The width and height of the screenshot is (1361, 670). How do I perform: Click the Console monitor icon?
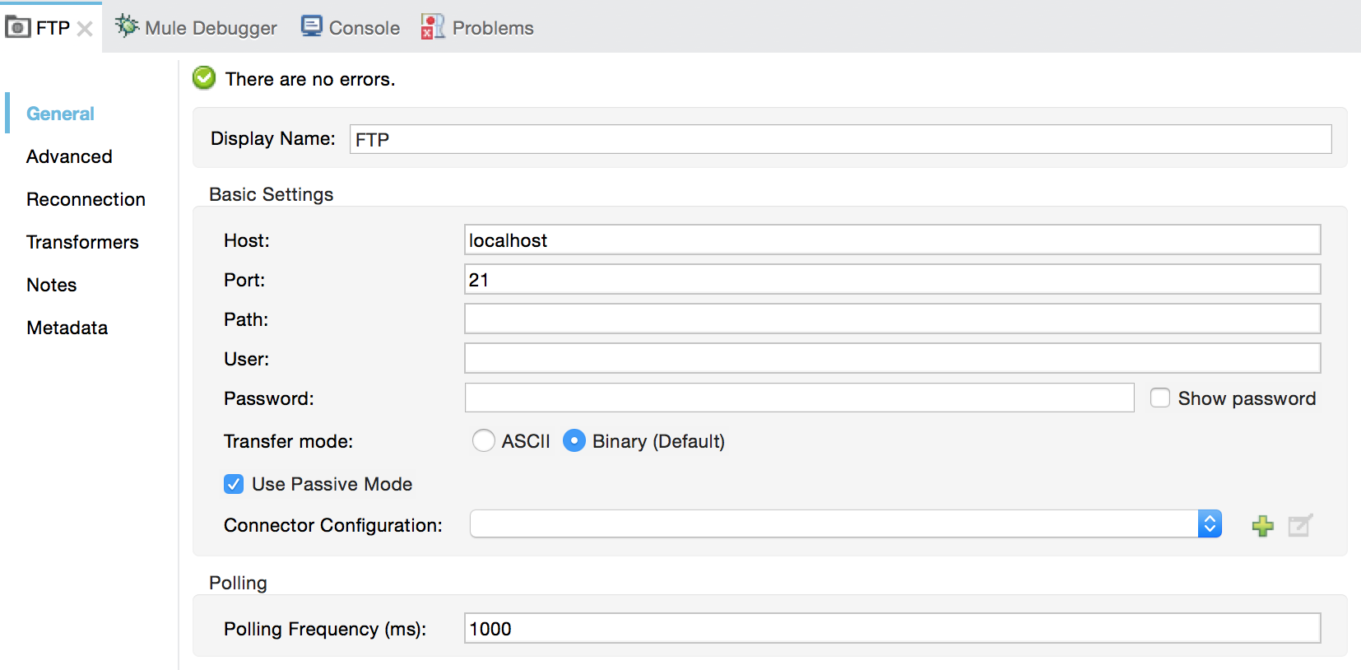tap(312, 26)
